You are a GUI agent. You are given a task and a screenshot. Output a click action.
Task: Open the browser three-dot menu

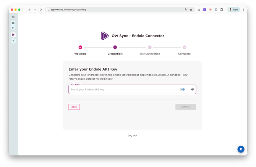point(243,10)
